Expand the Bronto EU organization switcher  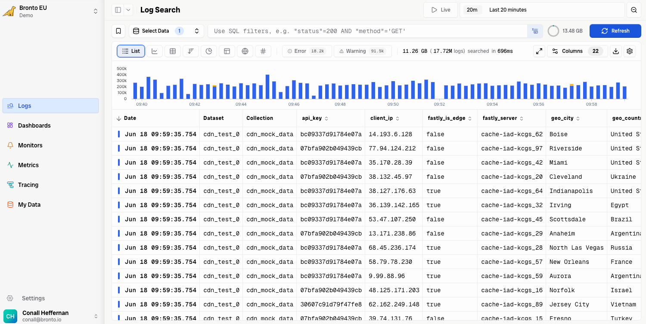96,12
